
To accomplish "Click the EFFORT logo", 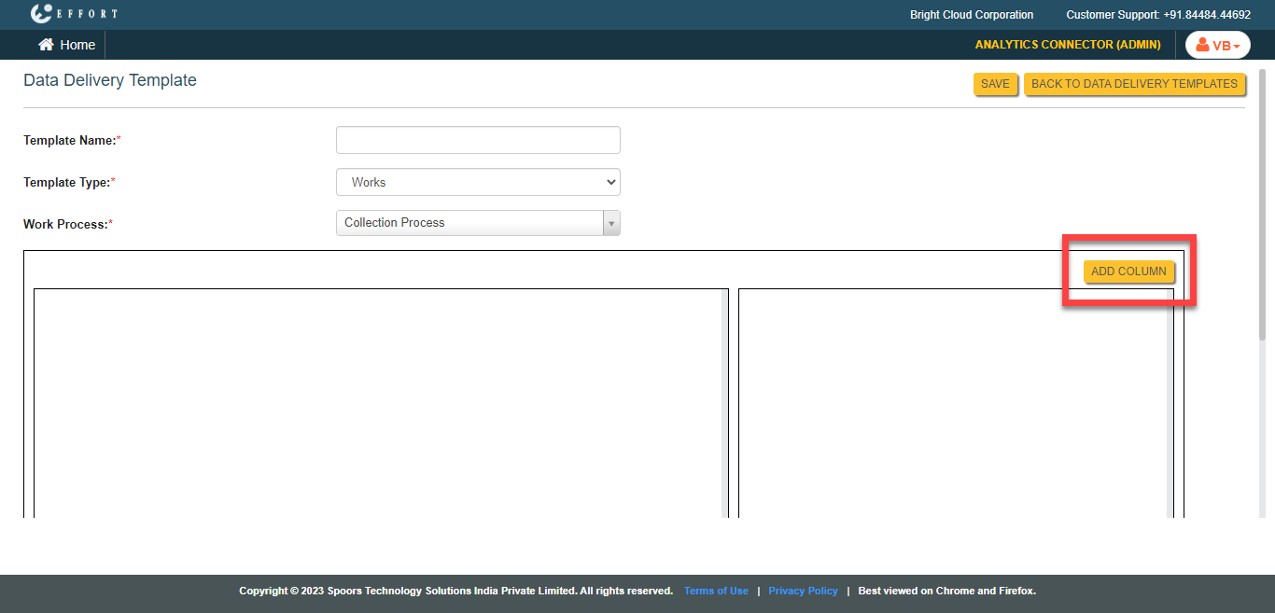I will pos(74,14).
